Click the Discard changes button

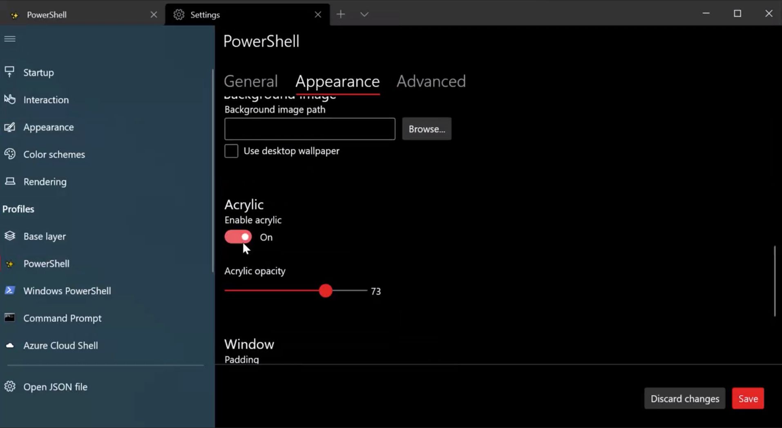[x=684, y=399]
